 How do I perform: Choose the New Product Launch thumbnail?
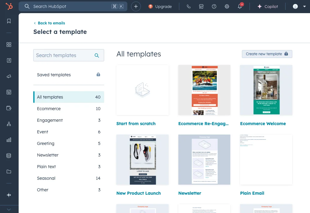[x=143, y=160]
